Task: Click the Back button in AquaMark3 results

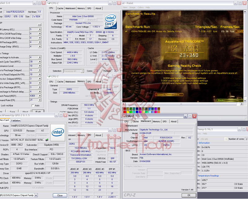Action: [221, 100]
